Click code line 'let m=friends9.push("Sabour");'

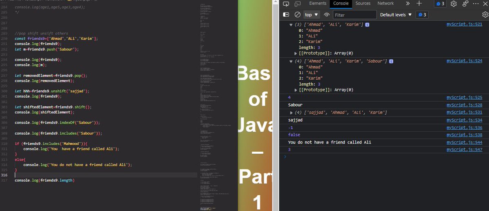tap(46, 49)
